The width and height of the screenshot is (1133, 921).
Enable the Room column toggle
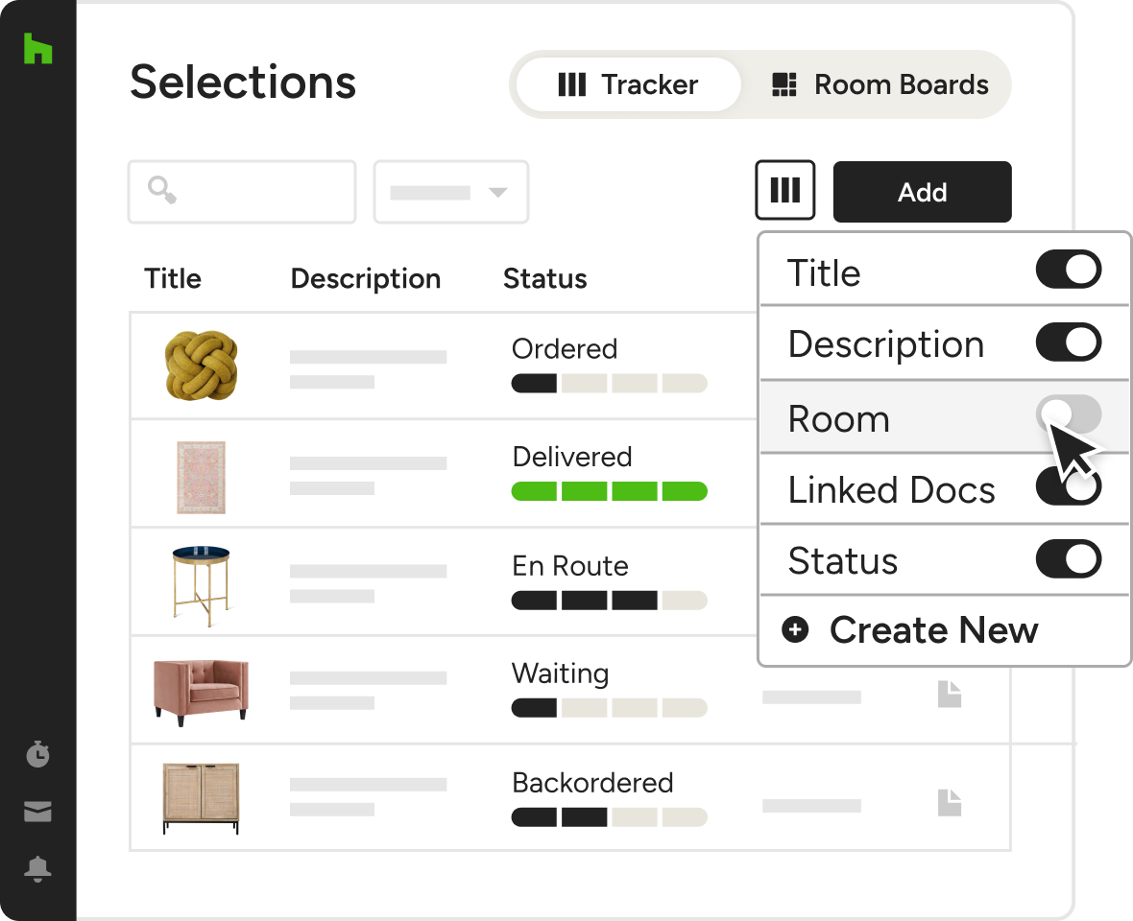(x=1068, y=416)
